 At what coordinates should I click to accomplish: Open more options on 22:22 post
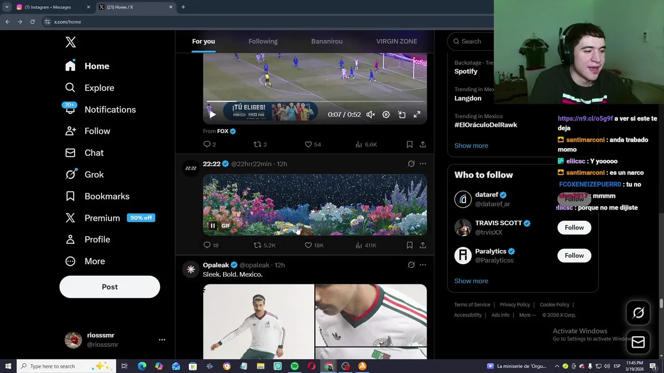(423, 164)
